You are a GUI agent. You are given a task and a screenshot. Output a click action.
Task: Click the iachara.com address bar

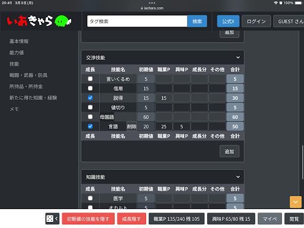[x=152, y=8]
